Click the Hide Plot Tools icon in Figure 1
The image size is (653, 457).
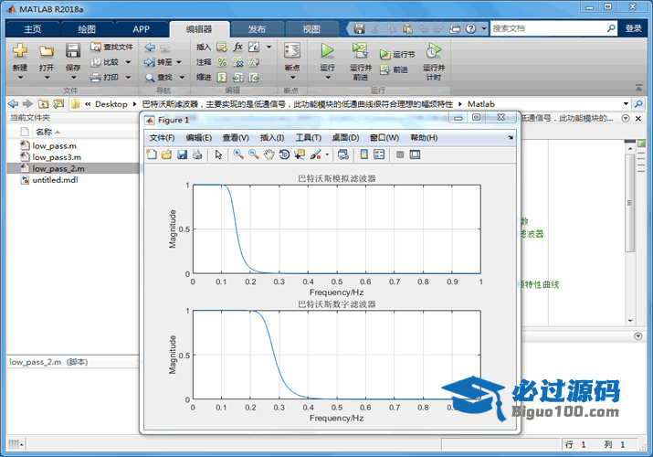pyautogui.click(x=400, y=154)
